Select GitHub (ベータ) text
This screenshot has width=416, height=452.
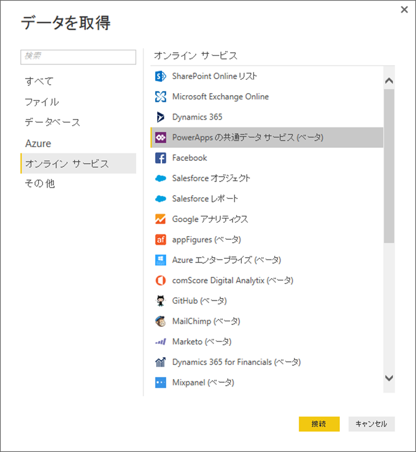(199, 301)
